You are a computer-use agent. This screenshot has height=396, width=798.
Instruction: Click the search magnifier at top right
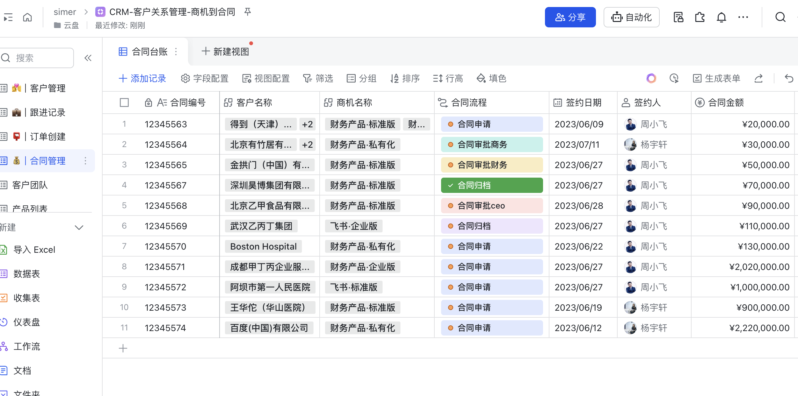tap(780, 17)
